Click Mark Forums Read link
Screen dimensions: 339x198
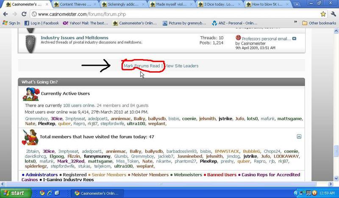tap(142, 66)
